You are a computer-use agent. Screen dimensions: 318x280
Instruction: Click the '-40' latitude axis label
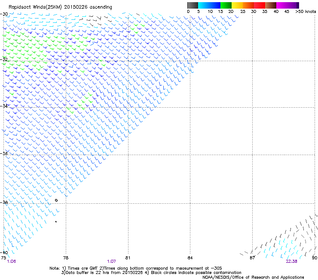point(4,252)
